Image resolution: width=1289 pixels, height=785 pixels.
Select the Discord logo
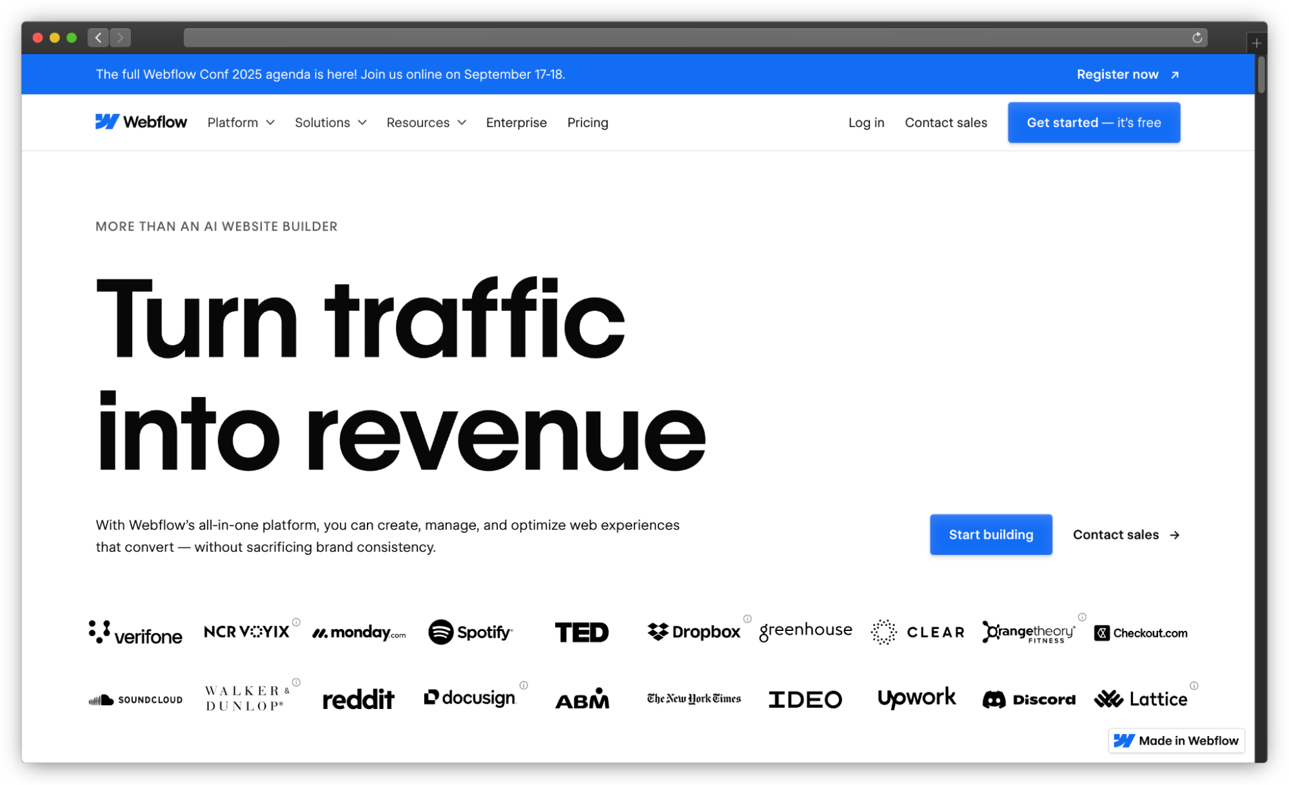pyautogui.click(x=1028, y=699)
